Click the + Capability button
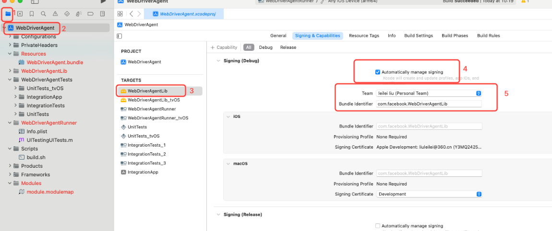The height and width of the screenshot is (231, 552). point(224,47)
